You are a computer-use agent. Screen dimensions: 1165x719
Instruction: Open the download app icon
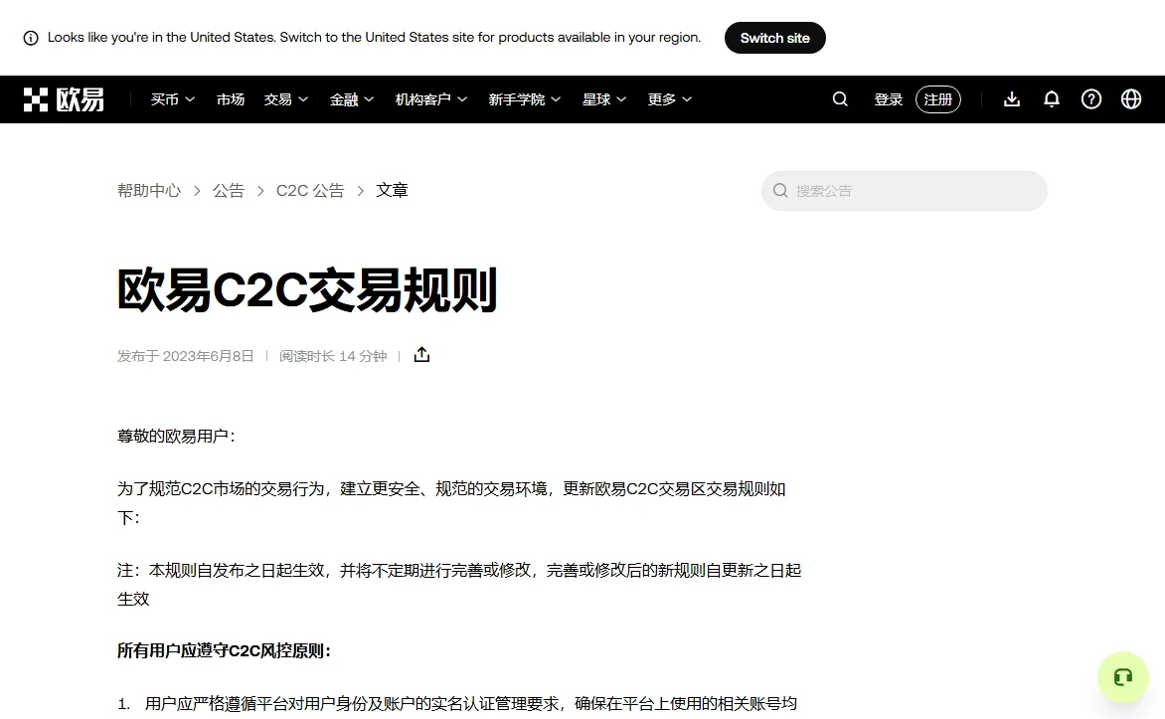pyautogui.click(x=1011, y=98)
